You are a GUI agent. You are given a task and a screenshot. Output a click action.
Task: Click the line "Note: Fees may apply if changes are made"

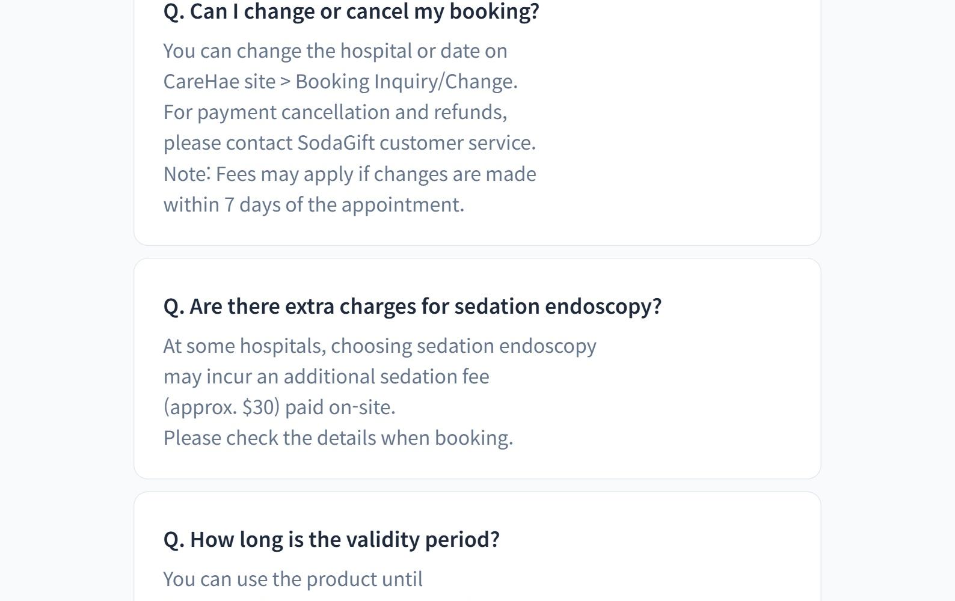tap(349, 174)
